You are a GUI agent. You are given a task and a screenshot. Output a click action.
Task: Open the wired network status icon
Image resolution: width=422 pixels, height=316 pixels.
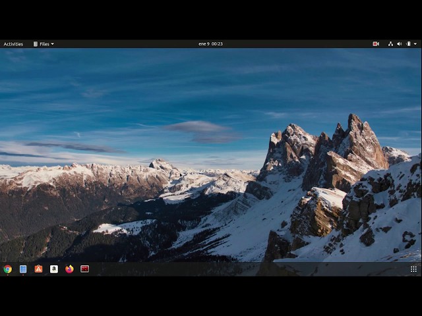coord(390,44)
